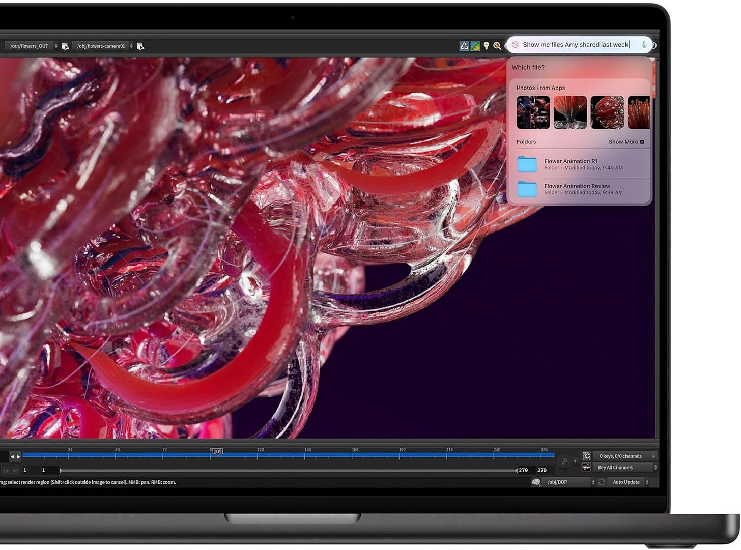Click the refresh icon before Auto Update
The height and width of the screenshot is (550, 741).
(602, 482)
